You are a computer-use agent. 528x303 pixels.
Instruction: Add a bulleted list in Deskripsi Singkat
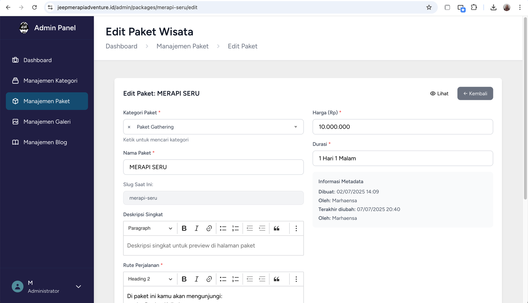pyautogui.click(x=223, y=228)
